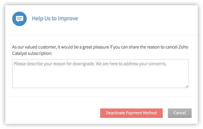Click the textarea resize handle corner
The width and height of the screenshot is (203, 129).
187,86
